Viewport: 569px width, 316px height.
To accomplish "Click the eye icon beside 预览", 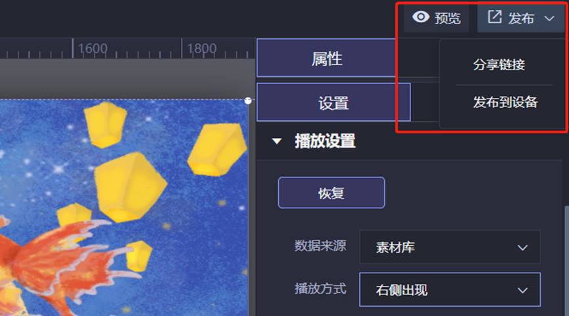I will (421, 16).
